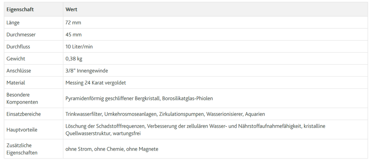This screenshot has height=160, width=373.
Task: Select the Länge row label
Action: pos(13,23)
